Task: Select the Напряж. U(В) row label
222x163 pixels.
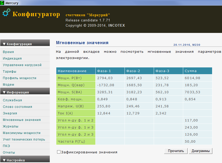Action: point(76,106)
